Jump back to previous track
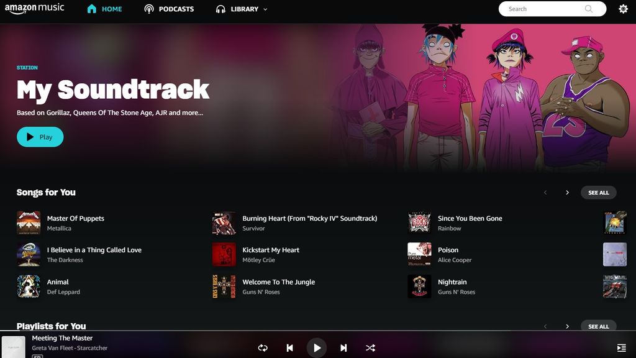The image size is (636, 358). tap(289, 347)
